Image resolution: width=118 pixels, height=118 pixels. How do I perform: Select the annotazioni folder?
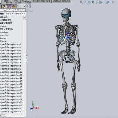pyautogui.click(x=5, y=20)
